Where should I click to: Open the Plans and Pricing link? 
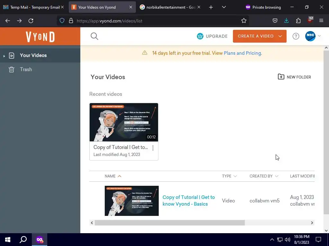click(x=243, y=53)
